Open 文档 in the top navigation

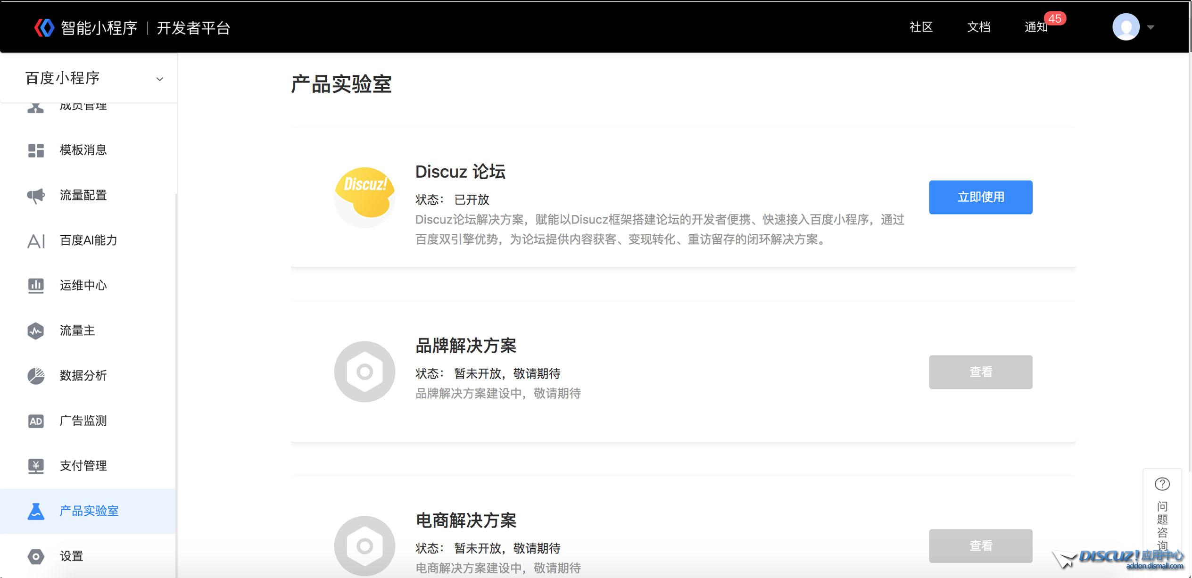pos(979,27)
